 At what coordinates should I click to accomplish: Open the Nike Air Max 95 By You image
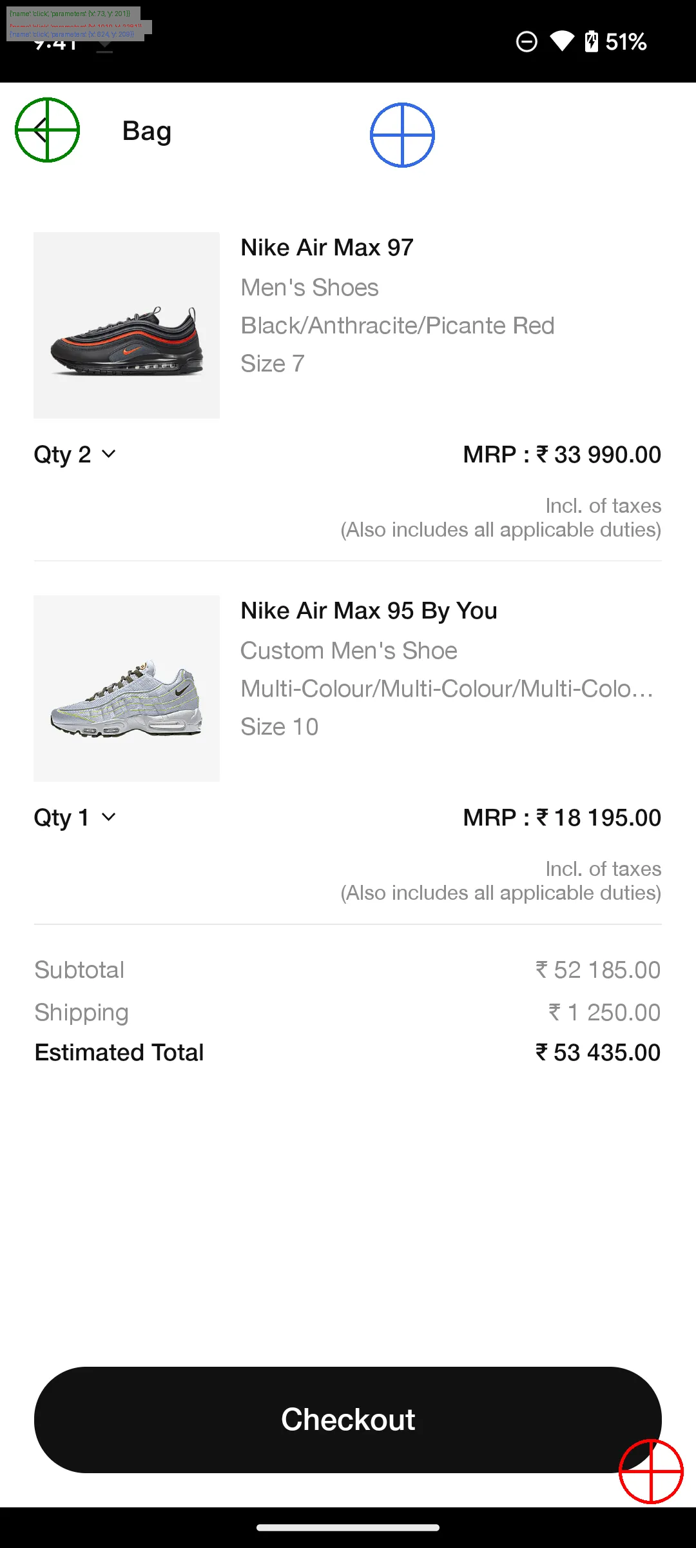126,688
